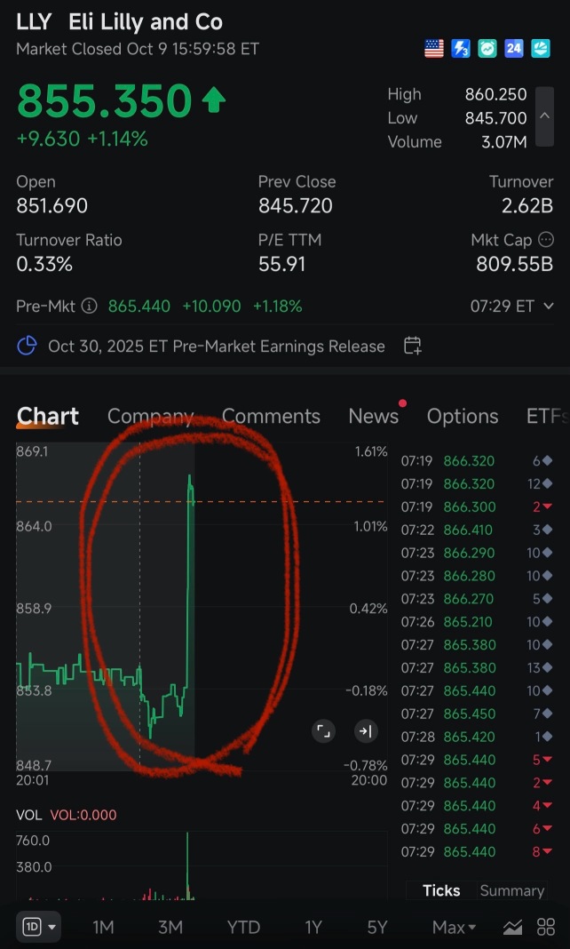Image resolution: width=570 pixels, height=949 pixels.
Task: Switch to the Ticks view
Action: [441, 890]
